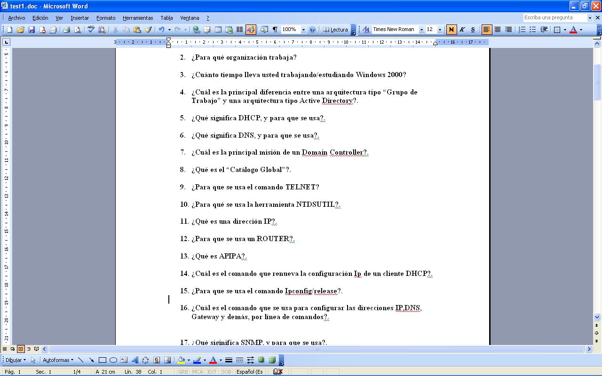Image resolution: width=602 pixels, height=376 pixels.
Task: Click the Format Painter brush icon
Action: tap(148, 30)
